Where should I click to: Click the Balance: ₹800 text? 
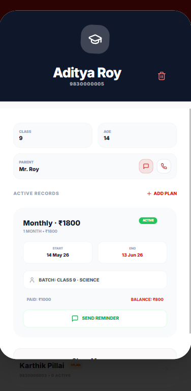147,299
